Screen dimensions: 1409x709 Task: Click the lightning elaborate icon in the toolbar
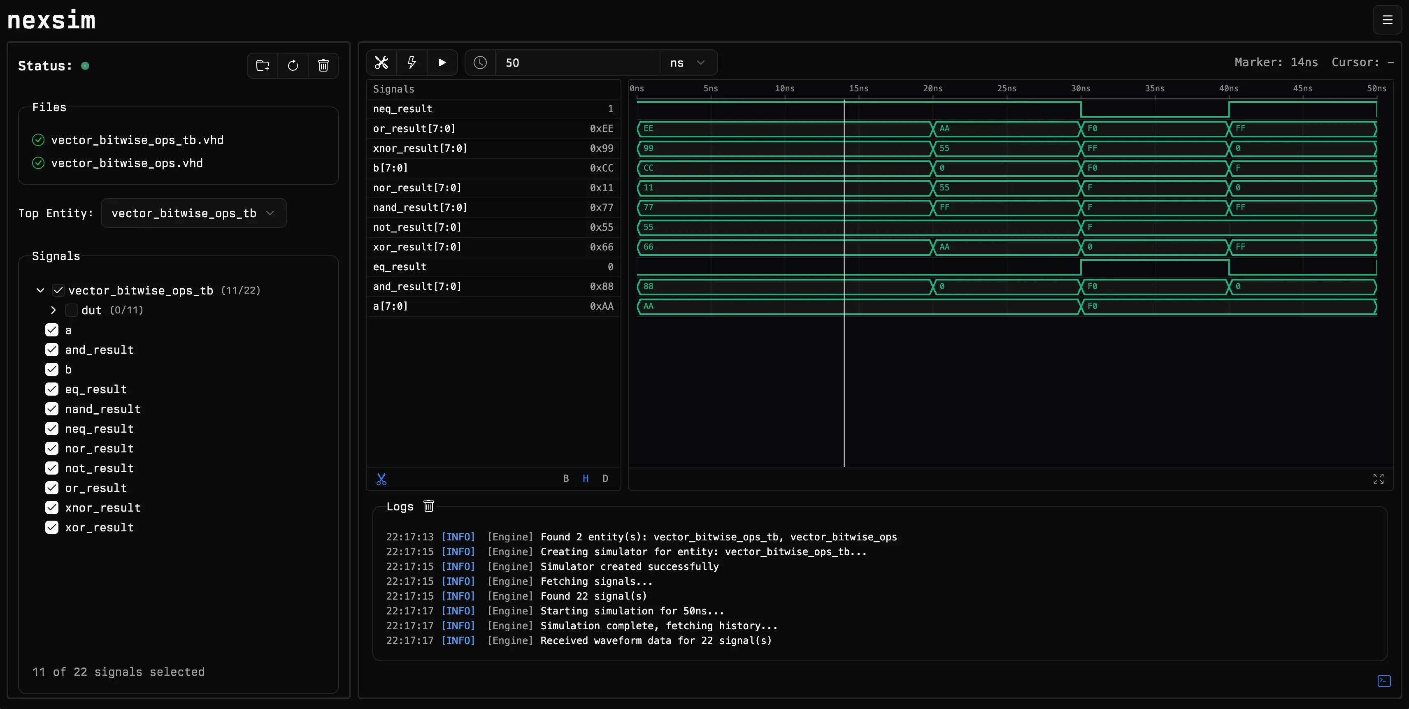pos(412,63)
